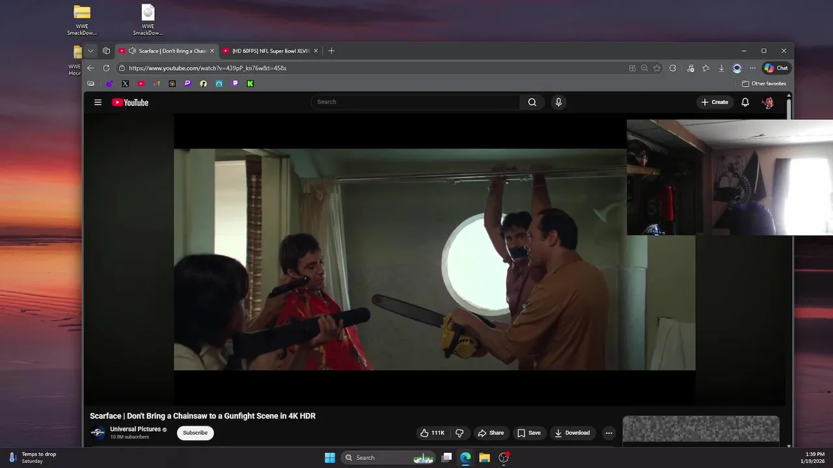Open the media control music note icon
This screenshot has height=468, width=833.
click(x=690, y=68)
